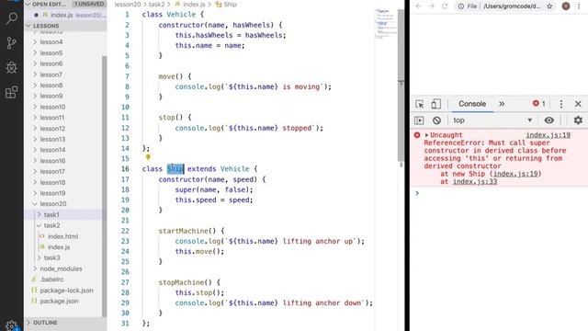
Task: Select the Console tab in DevTools
Action: click(472, 104)
